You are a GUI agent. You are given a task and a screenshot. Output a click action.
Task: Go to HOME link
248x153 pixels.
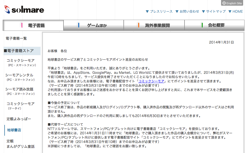(237, 11)
